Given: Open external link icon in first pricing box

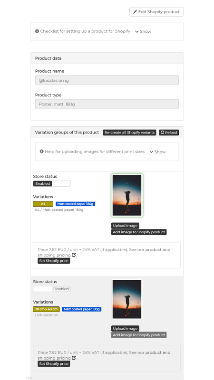Looking at the screenshot, I should 74,255.
